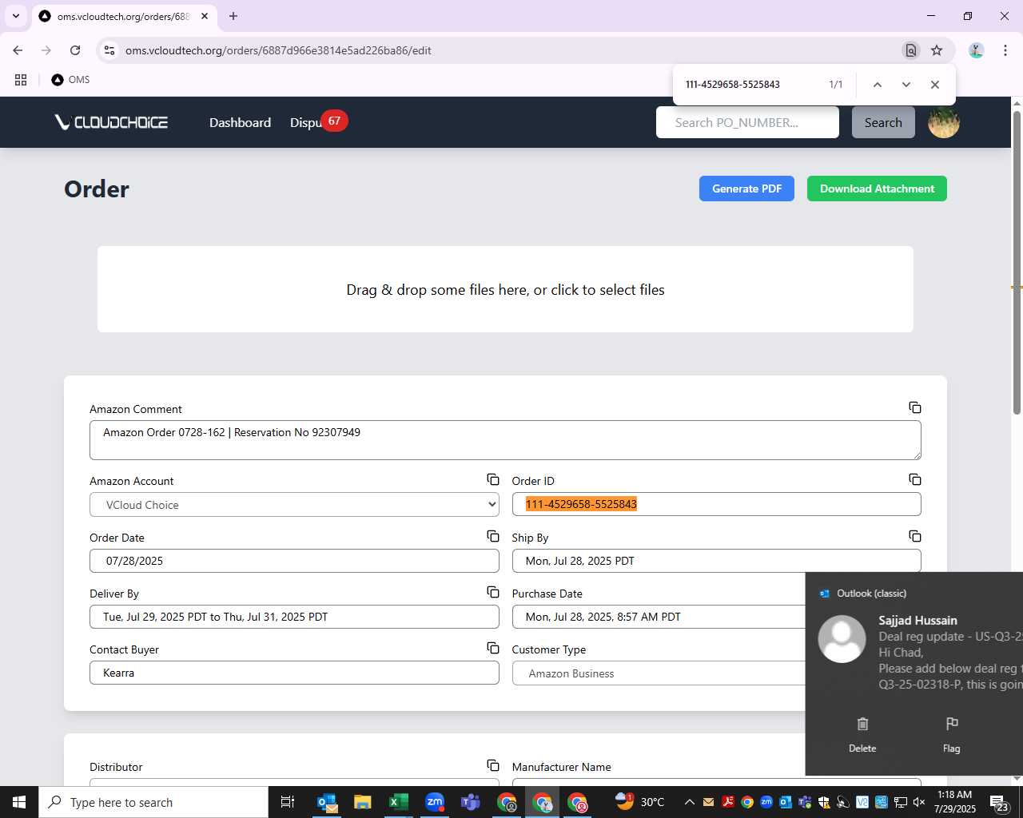Open the weather widget showing 30°C
1023x818 pixels.
click(640, 802)
